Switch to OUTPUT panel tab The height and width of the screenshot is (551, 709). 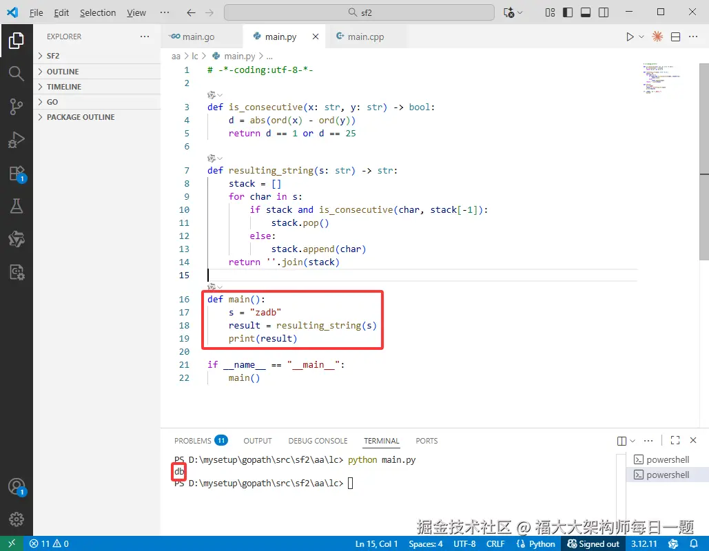pos(258,441)
